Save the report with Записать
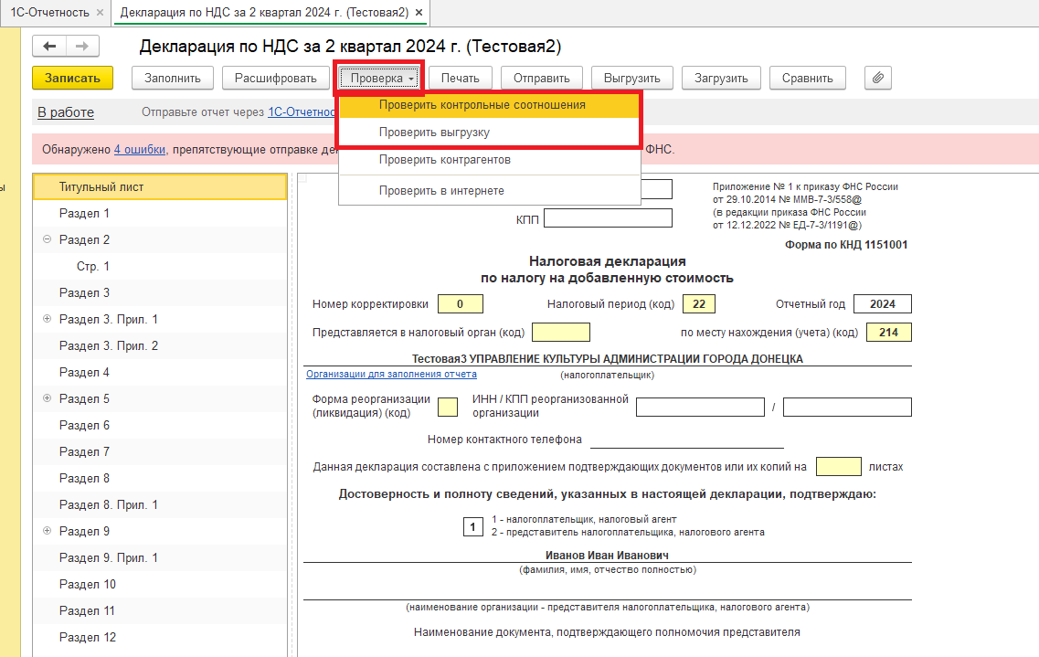Viewport: 1039px width, 657px height. click(72, 79)
